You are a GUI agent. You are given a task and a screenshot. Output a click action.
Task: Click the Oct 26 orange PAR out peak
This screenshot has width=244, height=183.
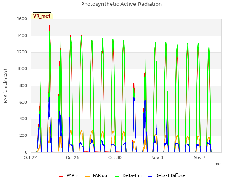(x=71, y=130)
